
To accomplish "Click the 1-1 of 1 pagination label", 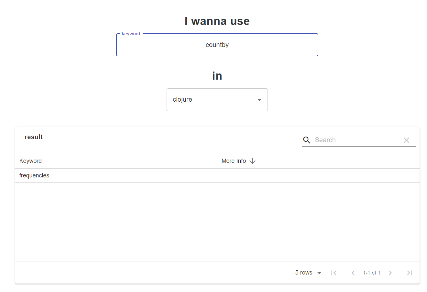I will [x=372, y=273].
